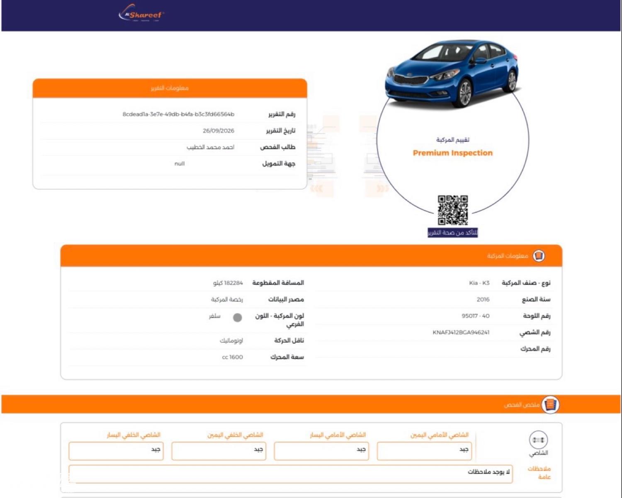Viewport: 622px width, 498px height.
Task: Click the chassis number KNAFJ412BGA946241
Action: [461, 333]
